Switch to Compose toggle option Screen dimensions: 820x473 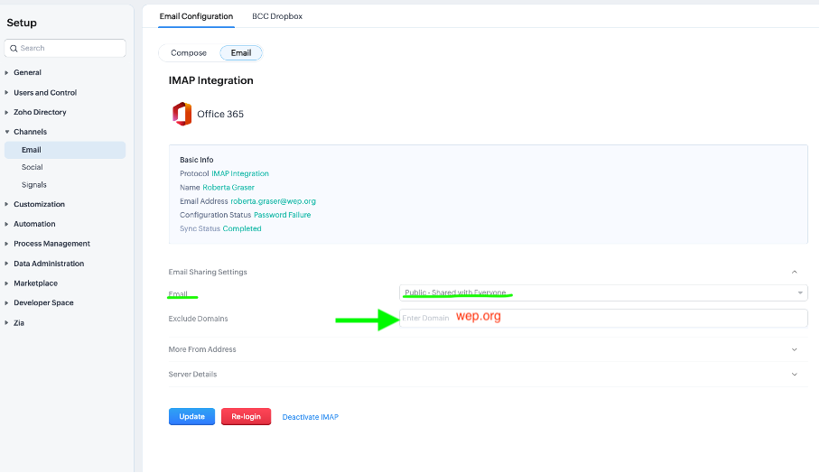tap(189, 53)
